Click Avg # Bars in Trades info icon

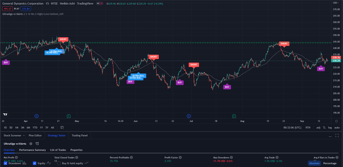(337, 158)
